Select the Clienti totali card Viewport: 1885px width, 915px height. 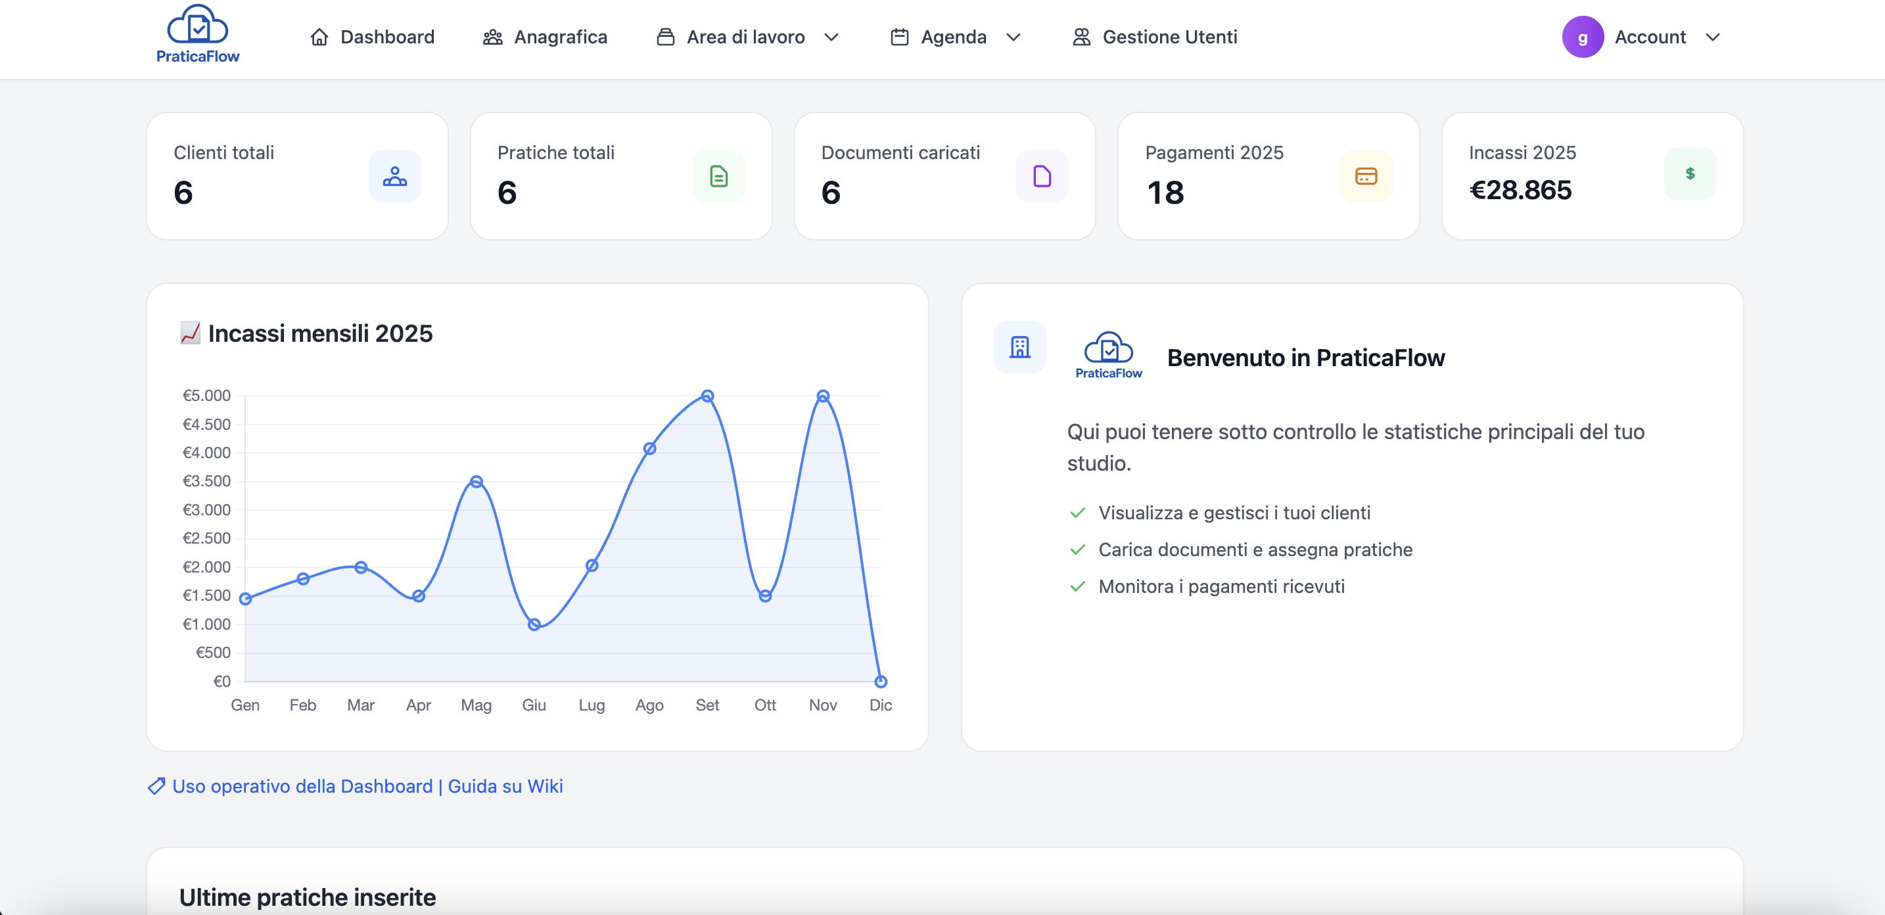(x=297, y=176)
